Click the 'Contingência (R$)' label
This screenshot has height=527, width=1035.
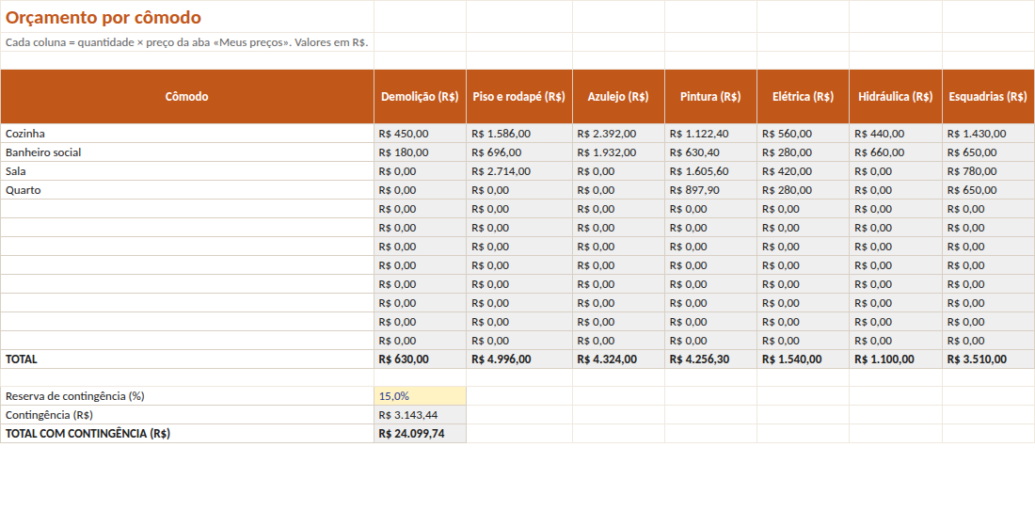pyautogui.click(x=187, y=415)
